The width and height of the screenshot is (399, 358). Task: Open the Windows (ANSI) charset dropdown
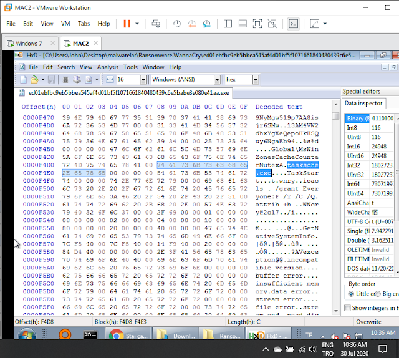pos(217,80)
